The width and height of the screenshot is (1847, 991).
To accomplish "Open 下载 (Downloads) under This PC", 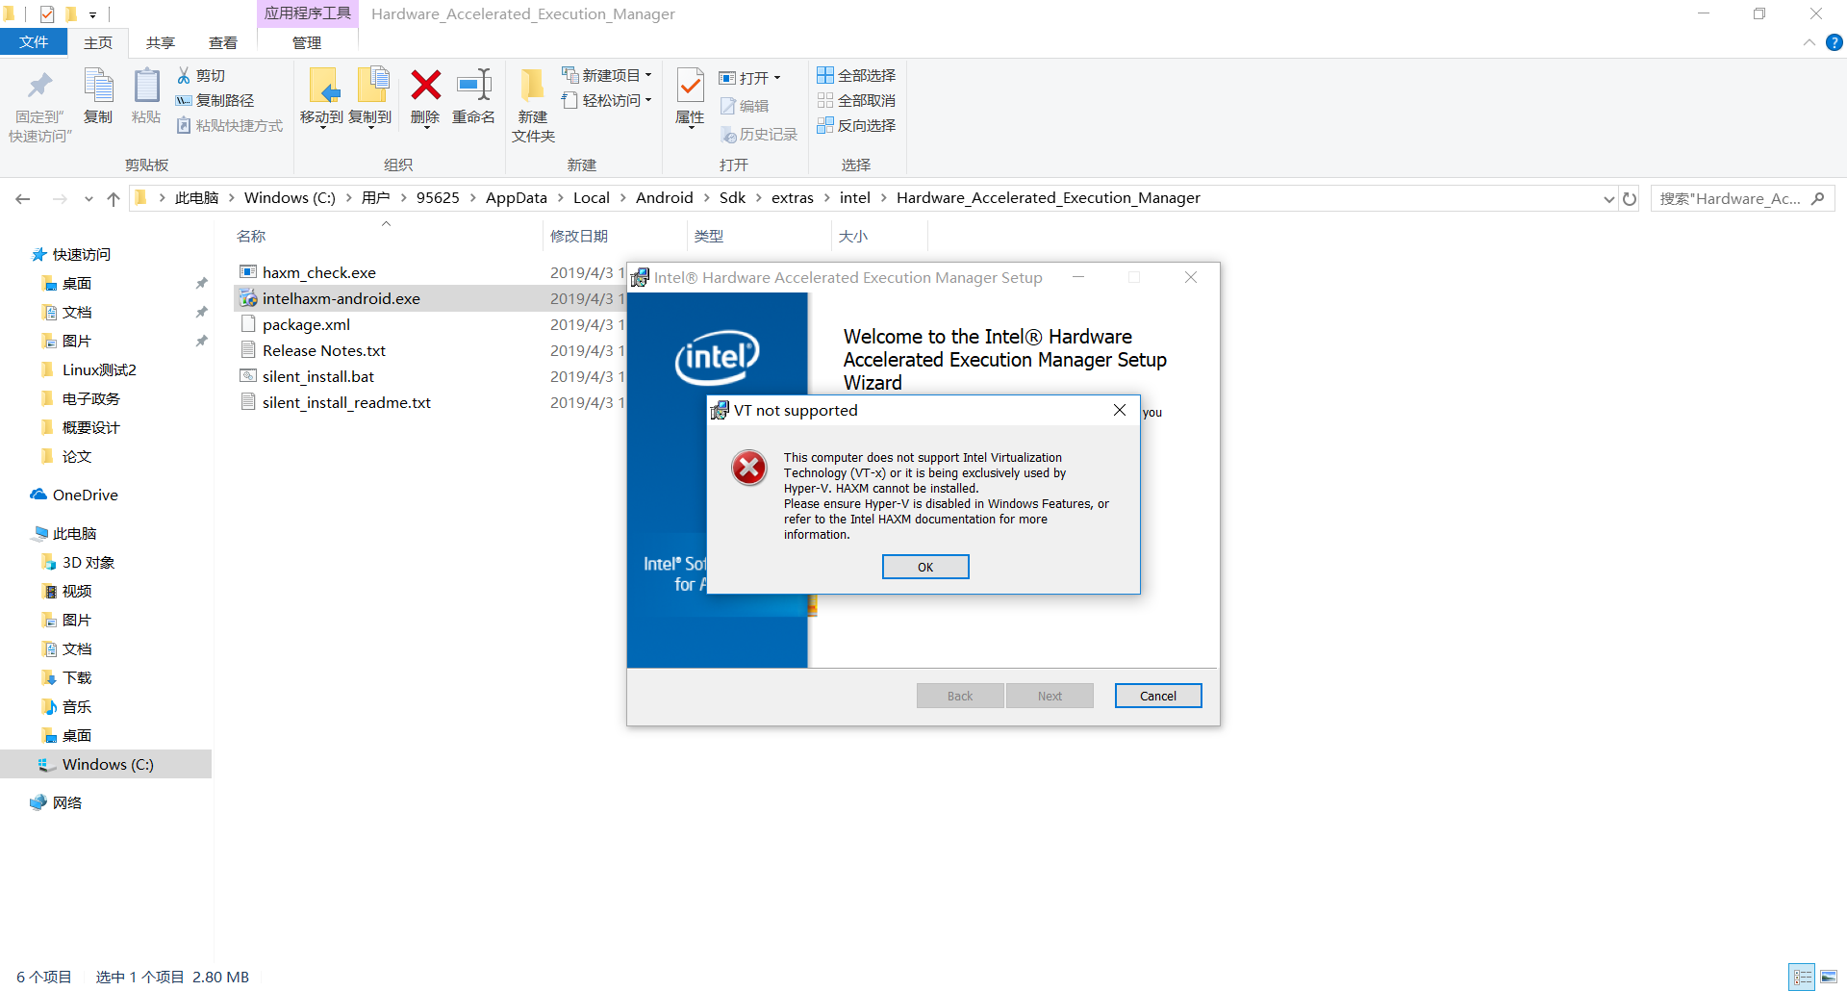I will pos(77,677).
